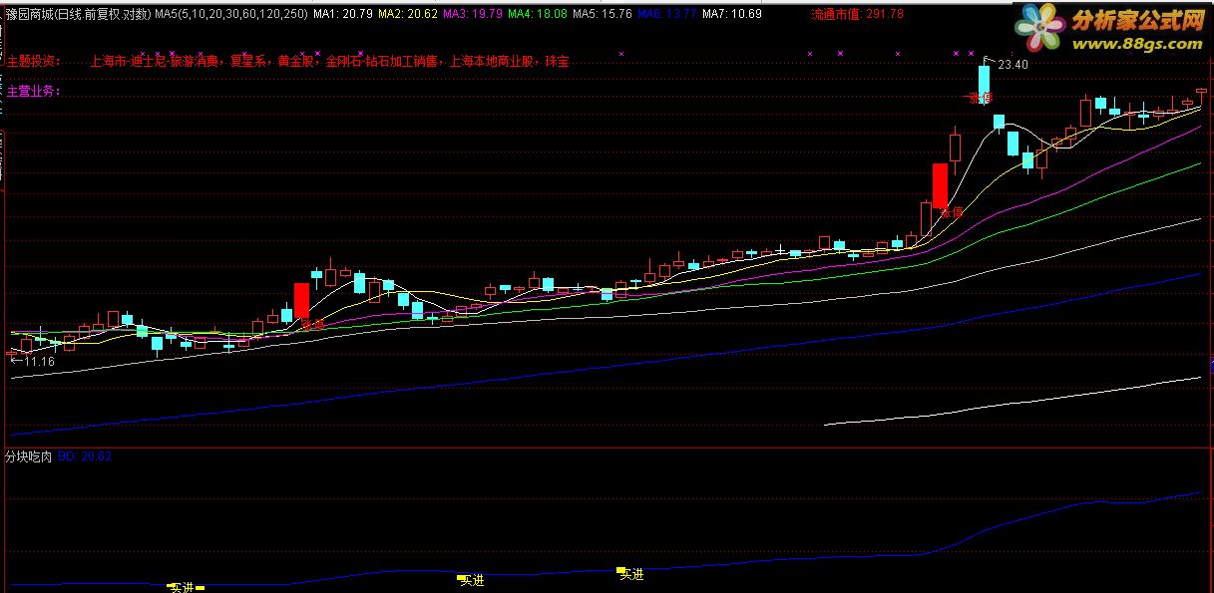Click the MA5: 15.76 value
Viewport: 1214px width, 593px height.
604,14
